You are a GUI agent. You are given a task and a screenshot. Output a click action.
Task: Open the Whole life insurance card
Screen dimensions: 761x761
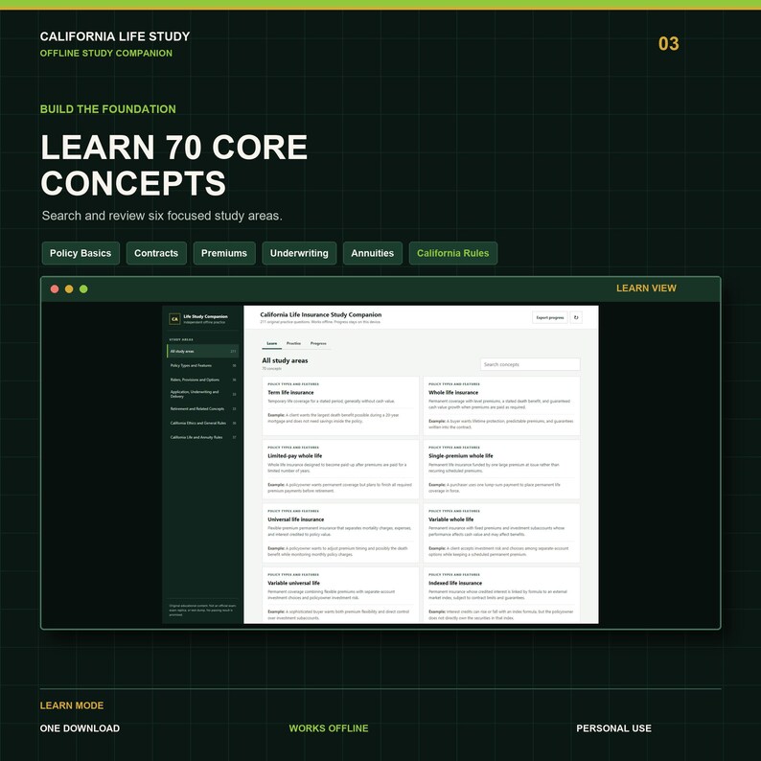tap(501, 406)
